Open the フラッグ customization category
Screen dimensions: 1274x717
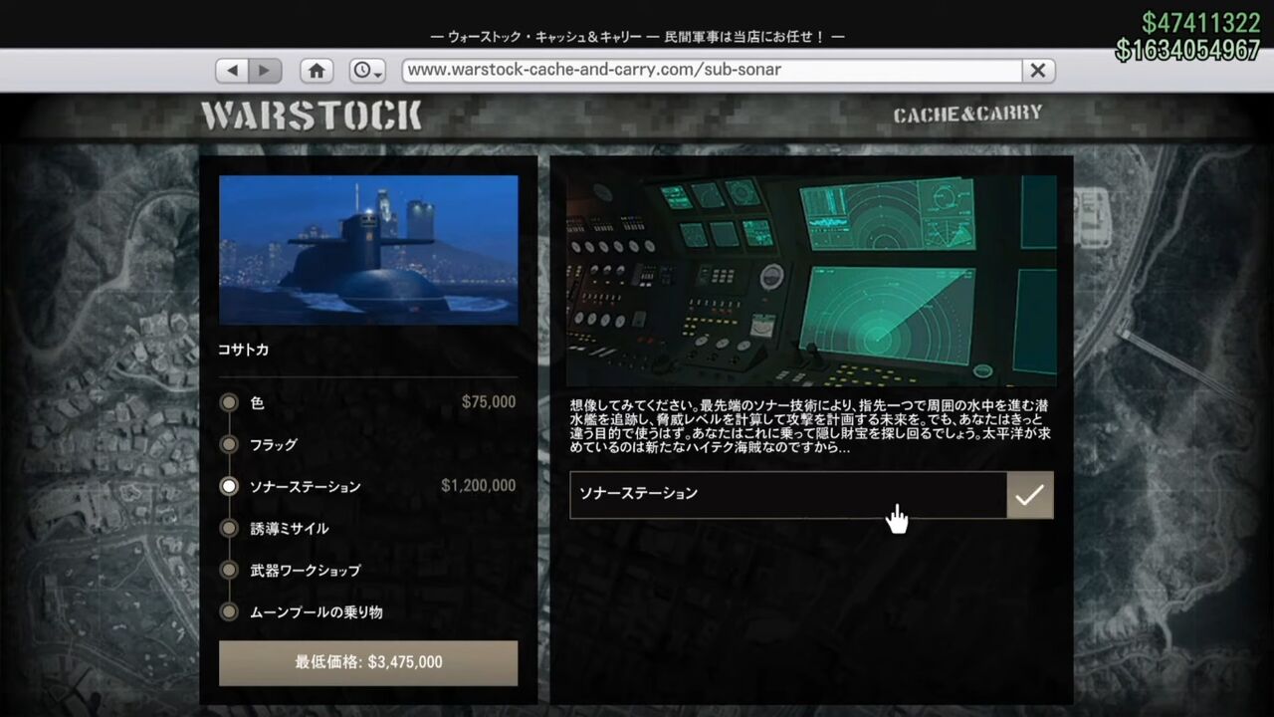(274, 445)
